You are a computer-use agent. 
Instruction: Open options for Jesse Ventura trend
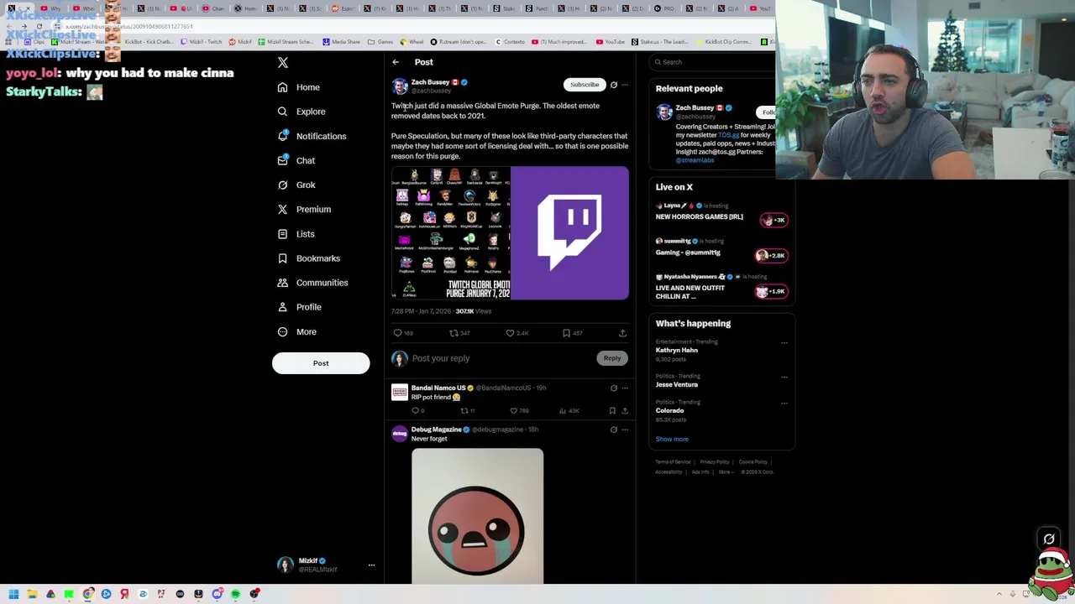[784, 377]
